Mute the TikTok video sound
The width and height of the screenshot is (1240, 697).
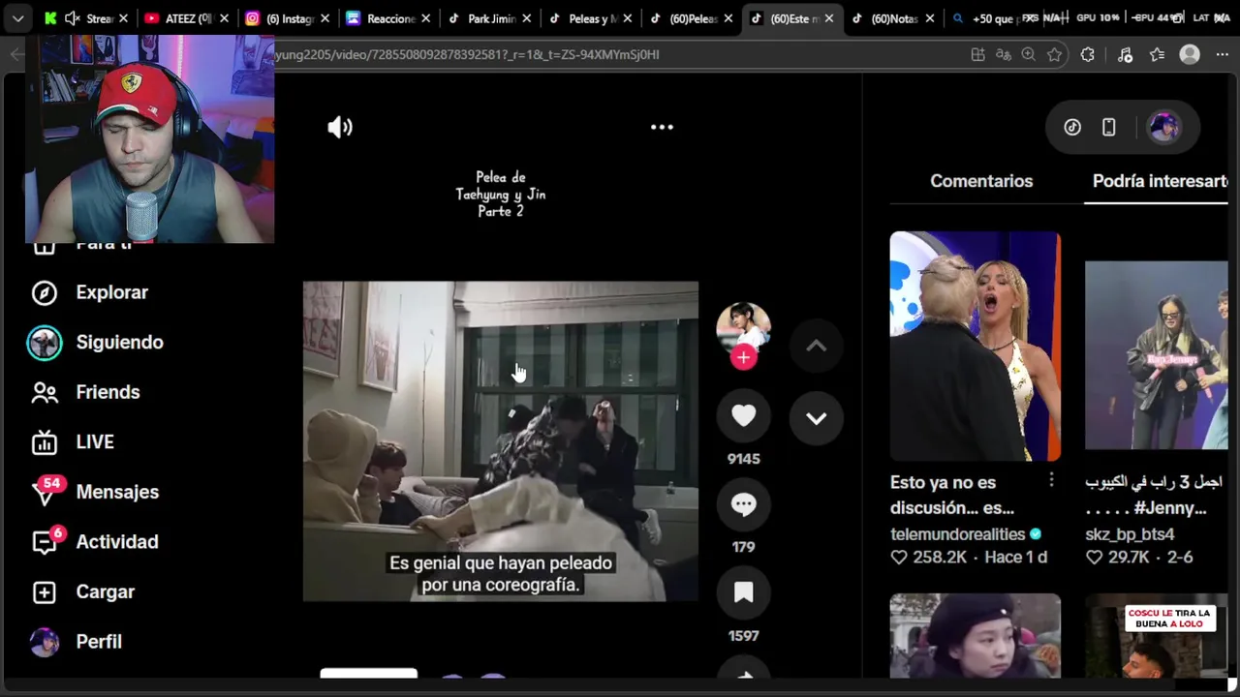(340, 127)
